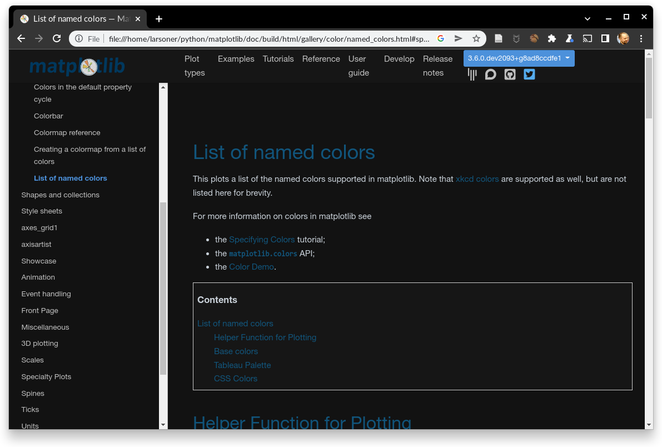
Task: Open Colors in the default property cycle
Action: [x=83, y=93]
